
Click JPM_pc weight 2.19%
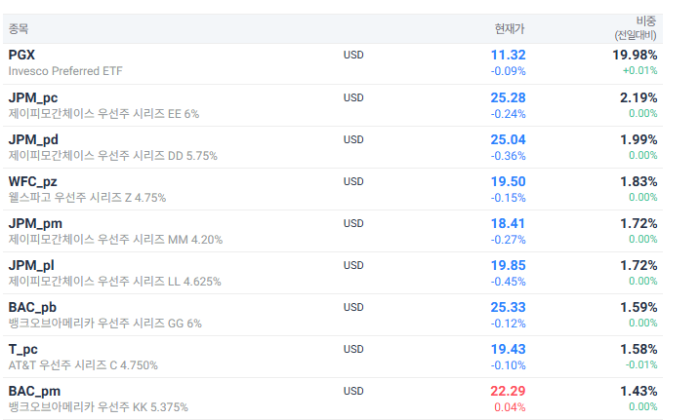pyautogui.click(x=638, y=97)
